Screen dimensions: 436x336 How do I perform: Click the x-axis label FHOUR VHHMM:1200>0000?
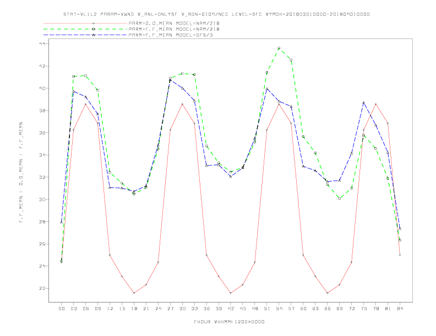coord(229,322)
